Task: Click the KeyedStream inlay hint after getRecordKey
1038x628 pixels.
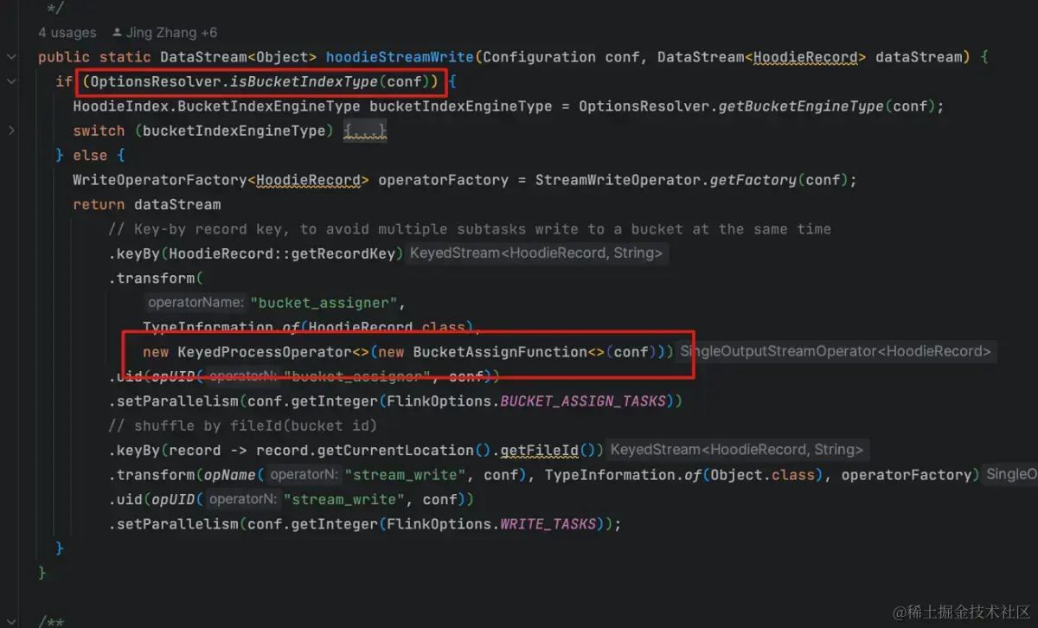Action: (536, 253)
